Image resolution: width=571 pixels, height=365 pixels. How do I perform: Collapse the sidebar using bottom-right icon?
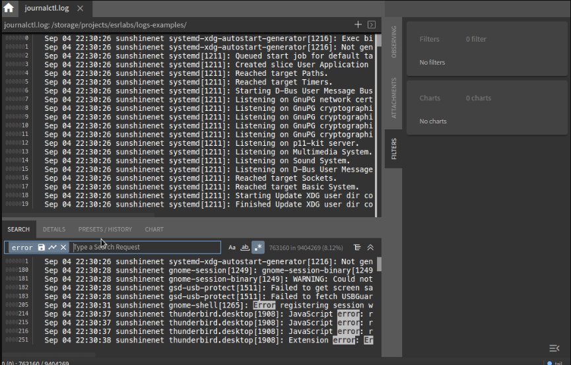554,348
